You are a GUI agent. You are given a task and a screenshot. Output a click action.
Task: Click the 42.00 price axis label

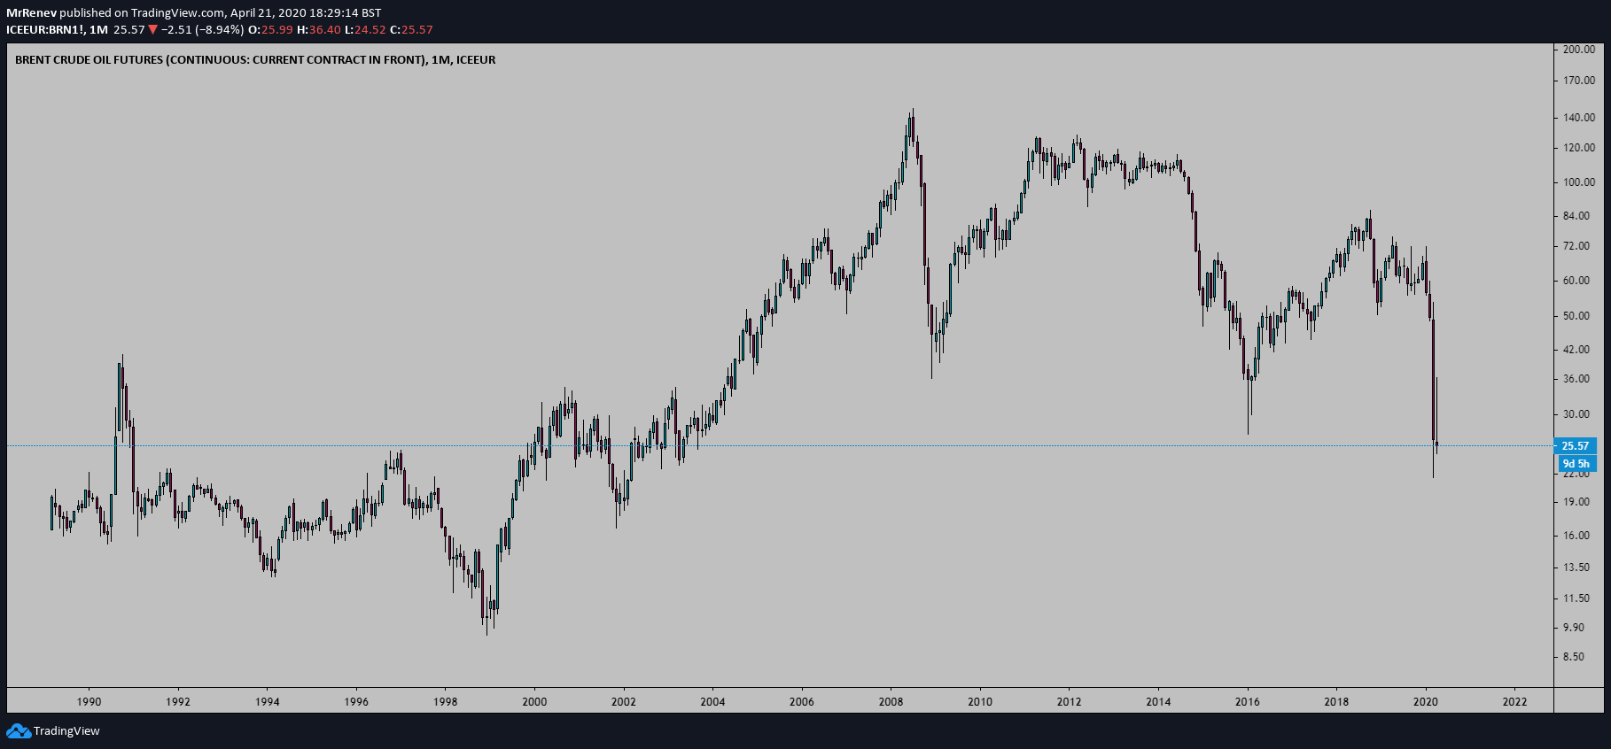coord(1576,350)
